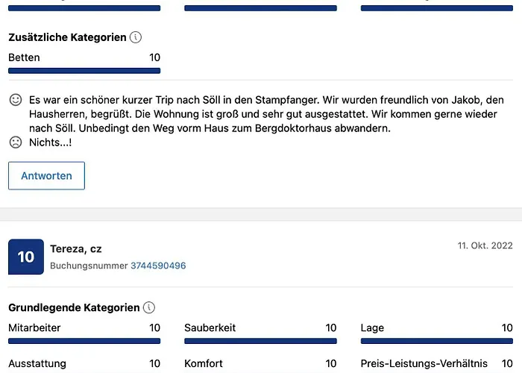Click the Ausstattung category label
Screen dimensions: 522x373
[37, 363]
